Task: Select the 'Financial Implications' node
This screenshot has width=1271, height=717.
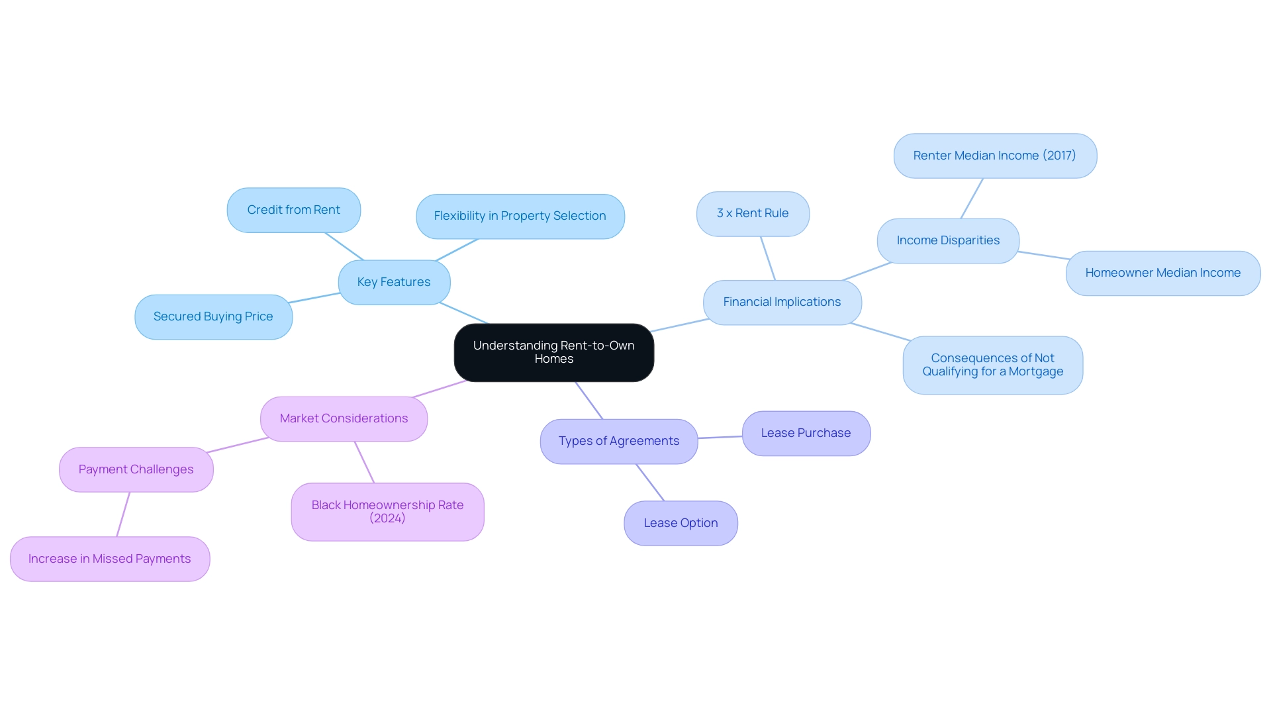Action: click(780, 301)
